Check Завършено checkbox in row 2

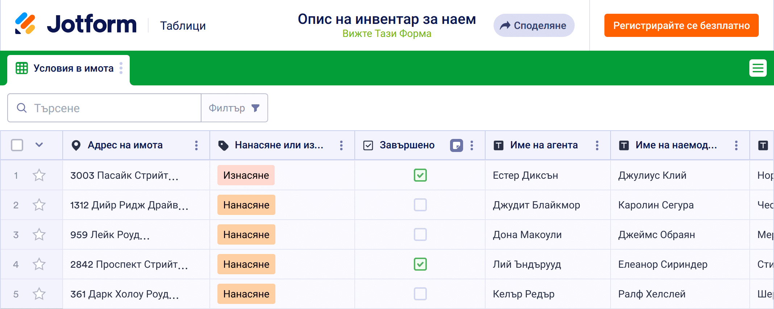point(420,205)
